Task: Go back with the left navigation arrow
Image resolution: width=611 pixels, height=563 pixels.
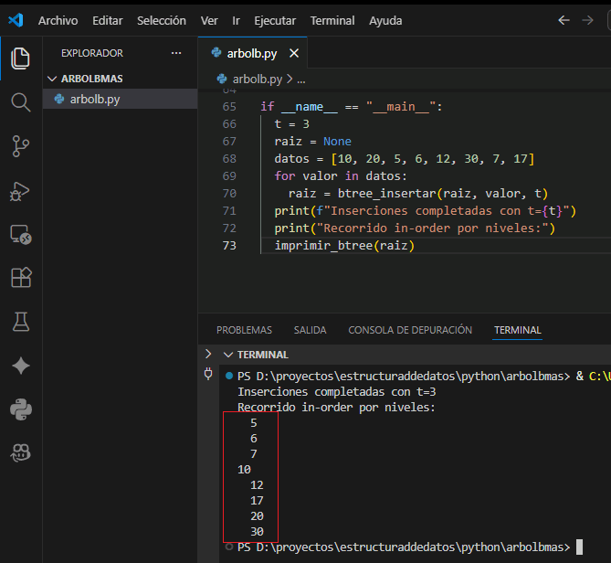Action: click(x=564, y=20)
